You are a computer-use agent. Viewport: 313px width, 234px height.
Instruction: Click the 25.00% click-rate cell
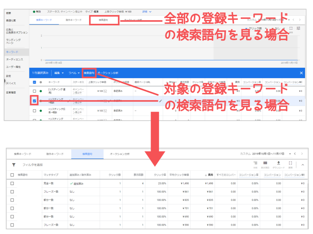162,183
